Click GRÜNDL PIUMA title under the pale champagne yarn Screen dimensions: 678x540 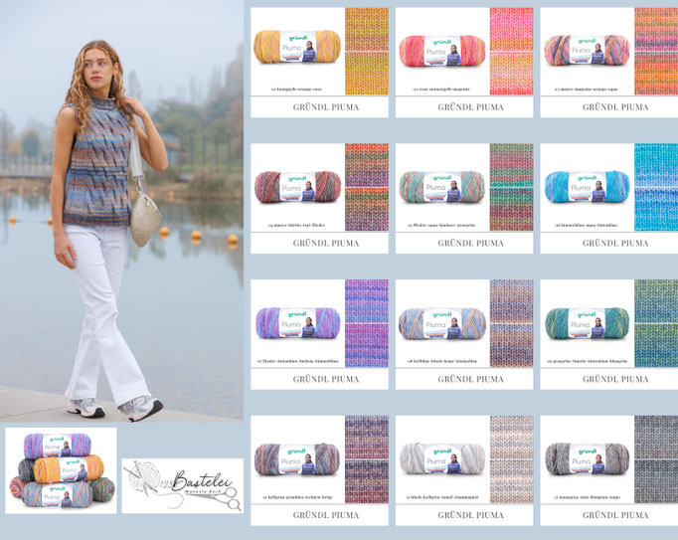tap(471, 515)
